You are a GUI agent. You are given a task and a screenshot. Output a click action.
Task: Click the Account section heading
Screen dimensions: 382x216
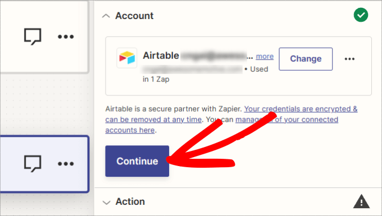coord(134,16)
